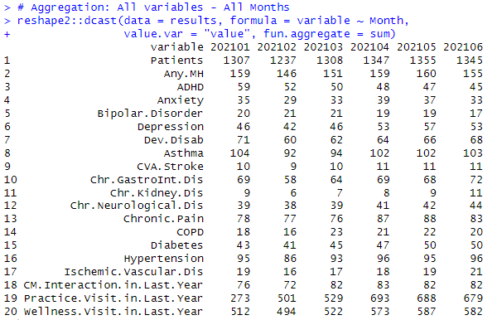Select the Chr.GastroInt.Dis row label
This screenshot has width=497, height=320.
pyautogui.click(x=147, y=180)
